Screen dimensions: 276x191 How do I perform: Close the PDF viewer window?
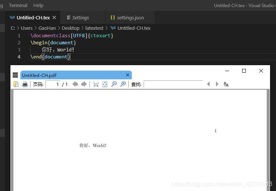261,71
